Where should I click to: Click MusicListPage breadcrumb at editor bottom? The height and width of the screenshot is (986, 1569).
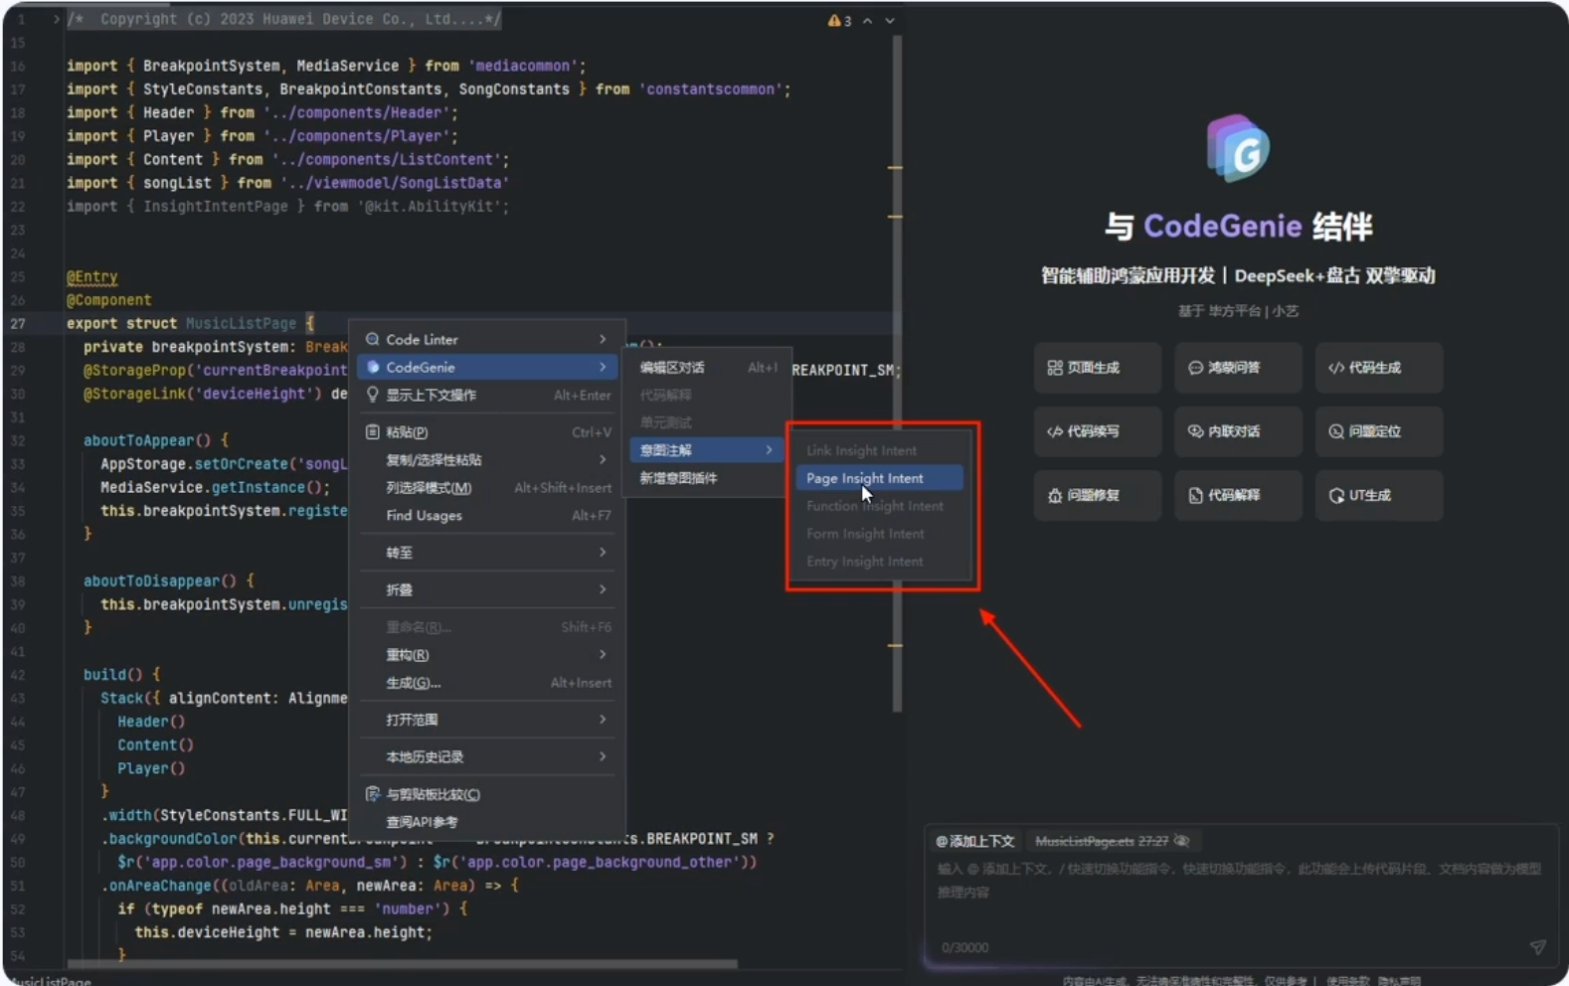pos(50,981)
